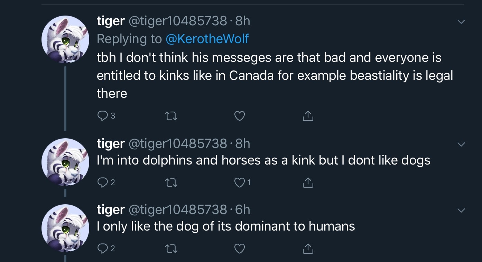Share the dolphins and horses tweet

pos(308,183)
